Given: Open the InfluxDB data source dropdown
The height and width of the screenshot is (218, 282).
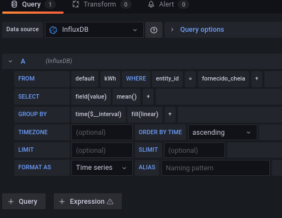Looking at the screenshot, I should 94,30.
